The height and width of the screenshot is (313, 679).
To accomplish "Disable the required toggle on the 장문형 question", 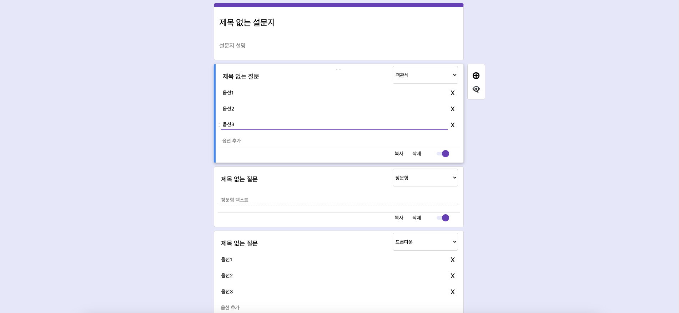I will tap(443, 217).
